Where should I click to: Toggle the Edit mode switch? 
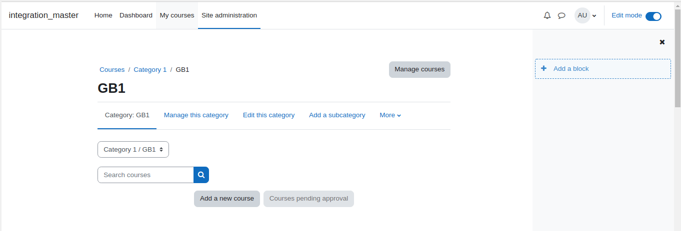(653, 16)
